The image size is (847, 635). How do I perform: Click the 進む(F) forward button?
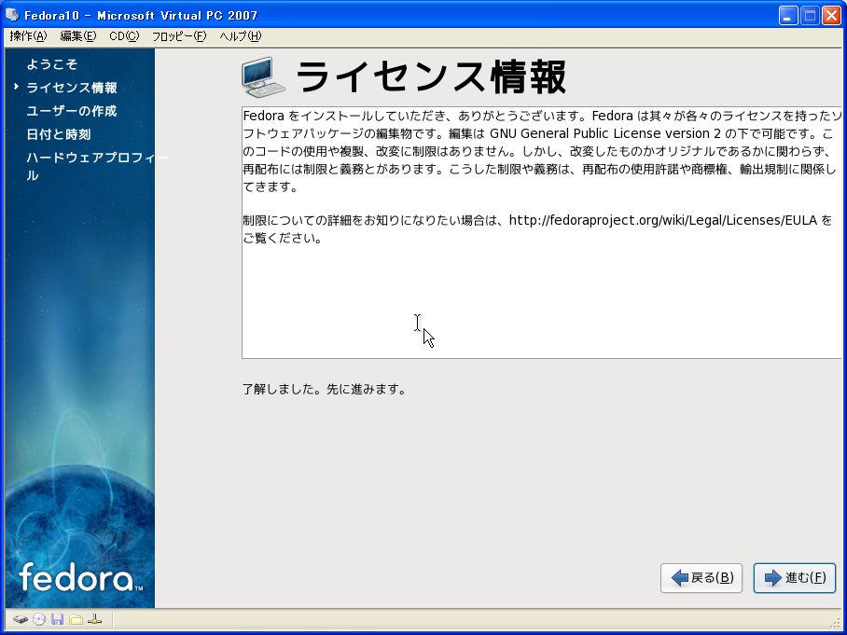795,578
